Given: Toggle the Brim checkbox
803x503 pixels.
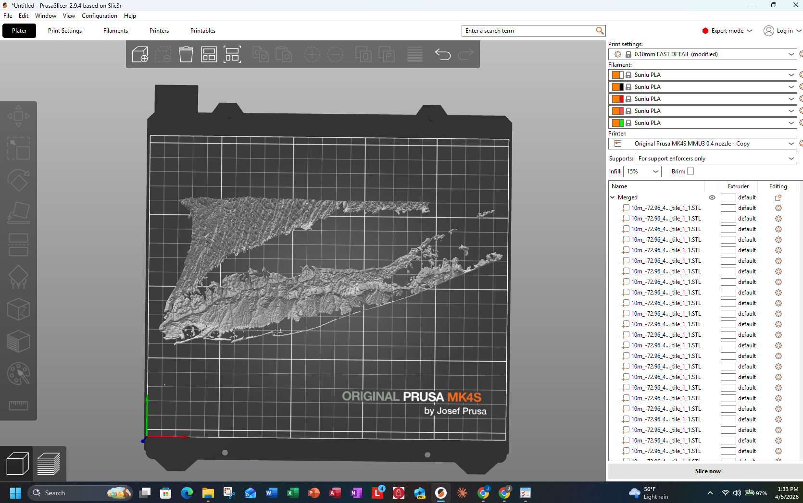Looking at the screenshot, I should click(690, 171).
